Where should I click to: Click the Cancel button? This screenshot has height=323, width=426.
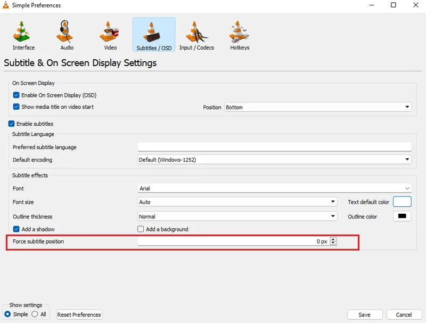pyautogui.click(x=404, y=314)
